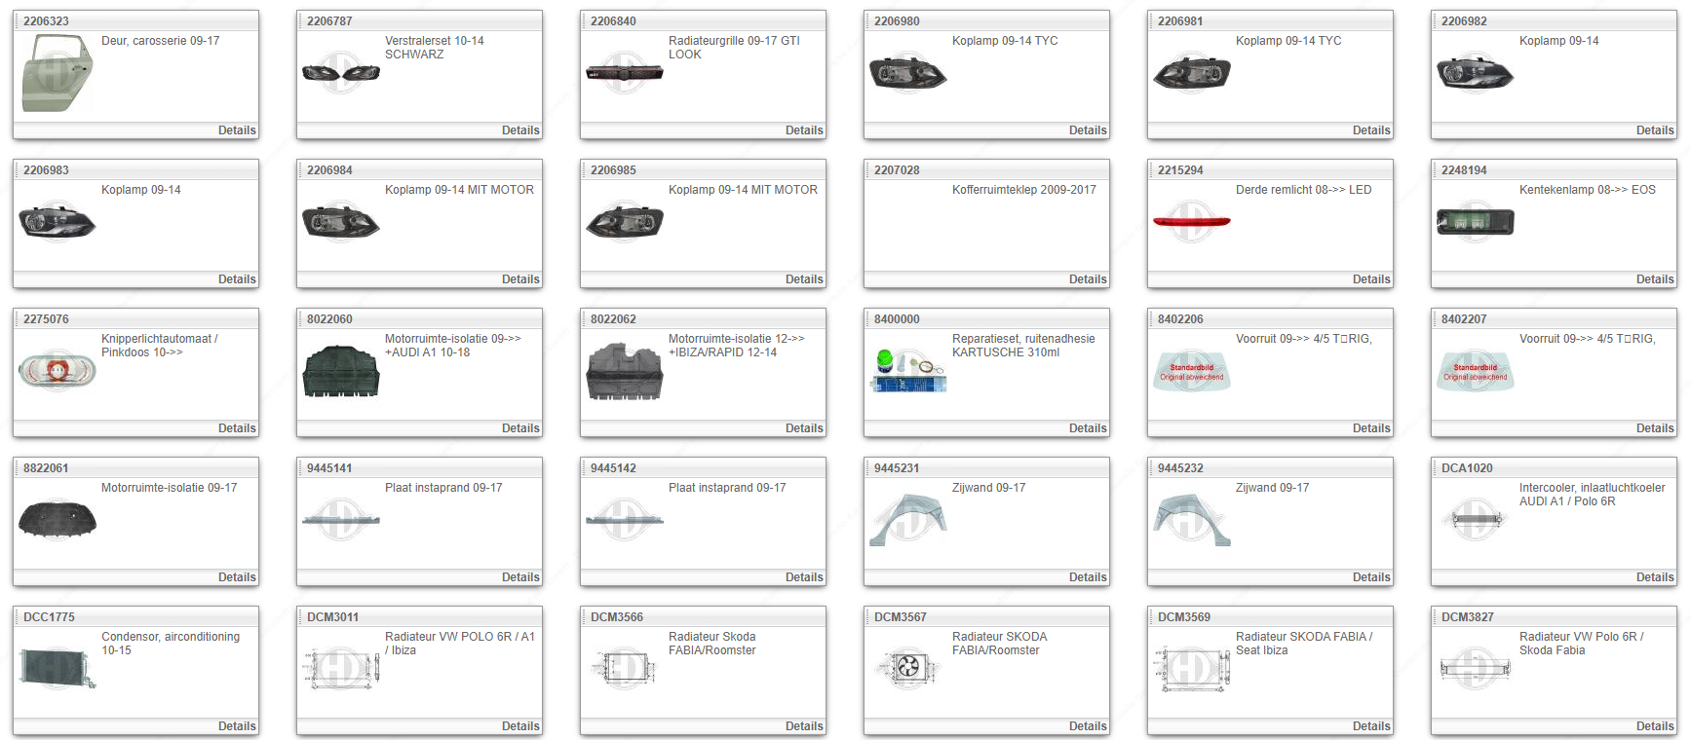
Task: Open Details for Kofferruimteklep 2207028
Action: (x=1087, y=279)
